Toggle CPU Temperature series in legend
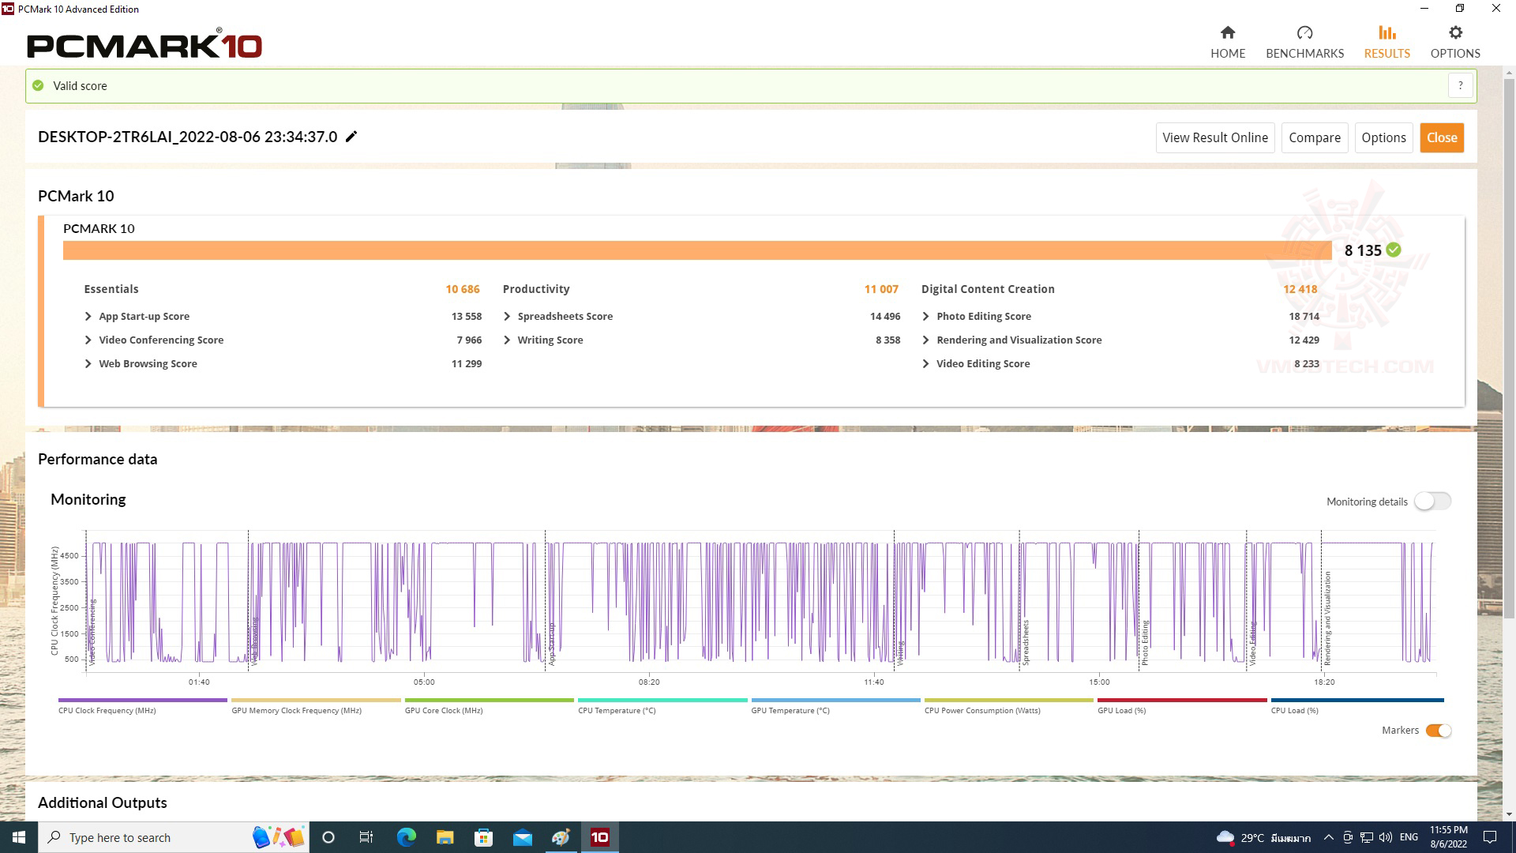 click(662, 705)
